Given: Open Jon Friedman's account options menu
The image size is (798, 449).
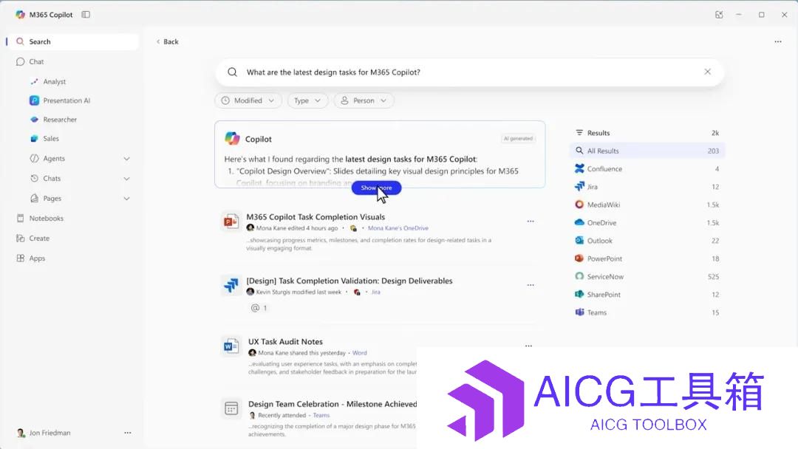Looking at the screenshot, I should point(127,433).
